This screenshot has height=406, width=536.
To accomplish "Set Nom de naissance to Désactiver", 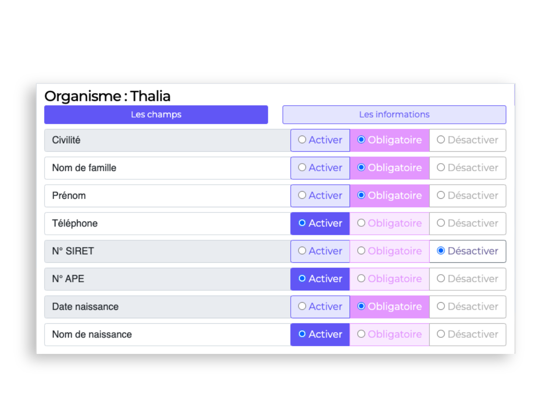I will [x=467, y=334].
